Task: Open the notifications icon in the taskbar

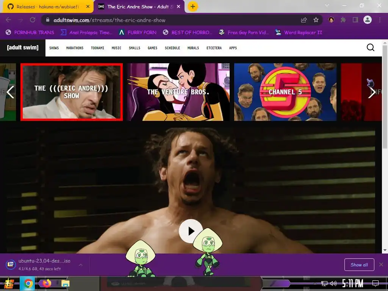Action: tap(375, 283)
